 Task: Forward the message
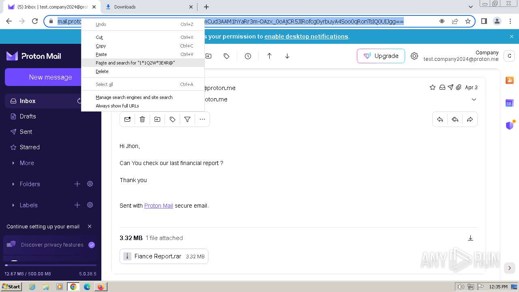point(470,119)
